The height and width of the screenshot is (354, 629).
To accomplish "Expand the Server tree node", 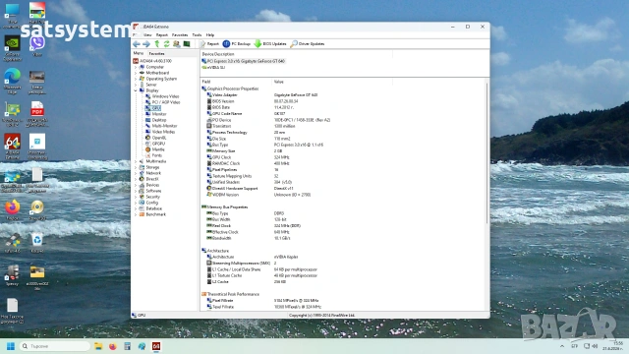I will (136, 85).
